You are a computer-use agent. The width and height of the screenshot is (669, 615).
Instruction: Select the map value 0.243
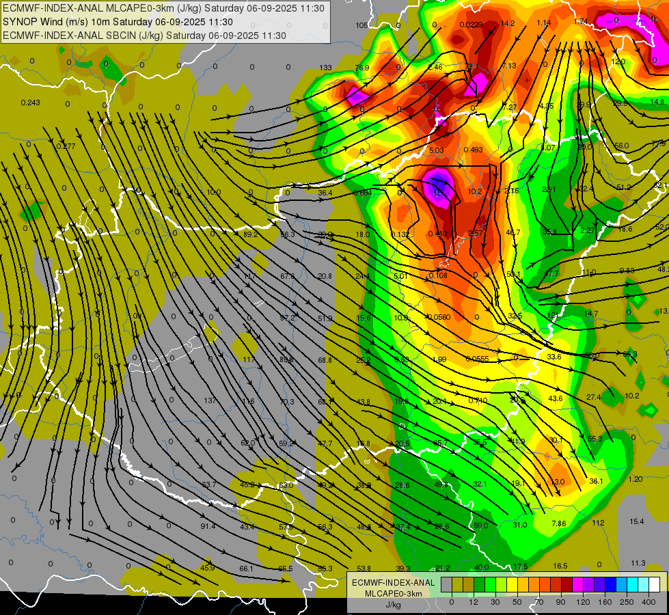pos(30,102)
